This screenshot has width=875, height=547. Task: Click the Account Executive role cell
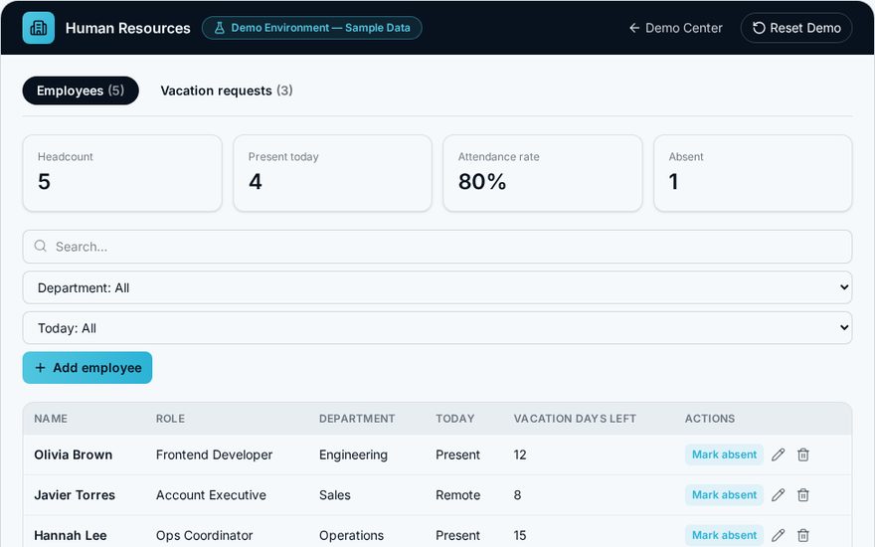[211, 495]
